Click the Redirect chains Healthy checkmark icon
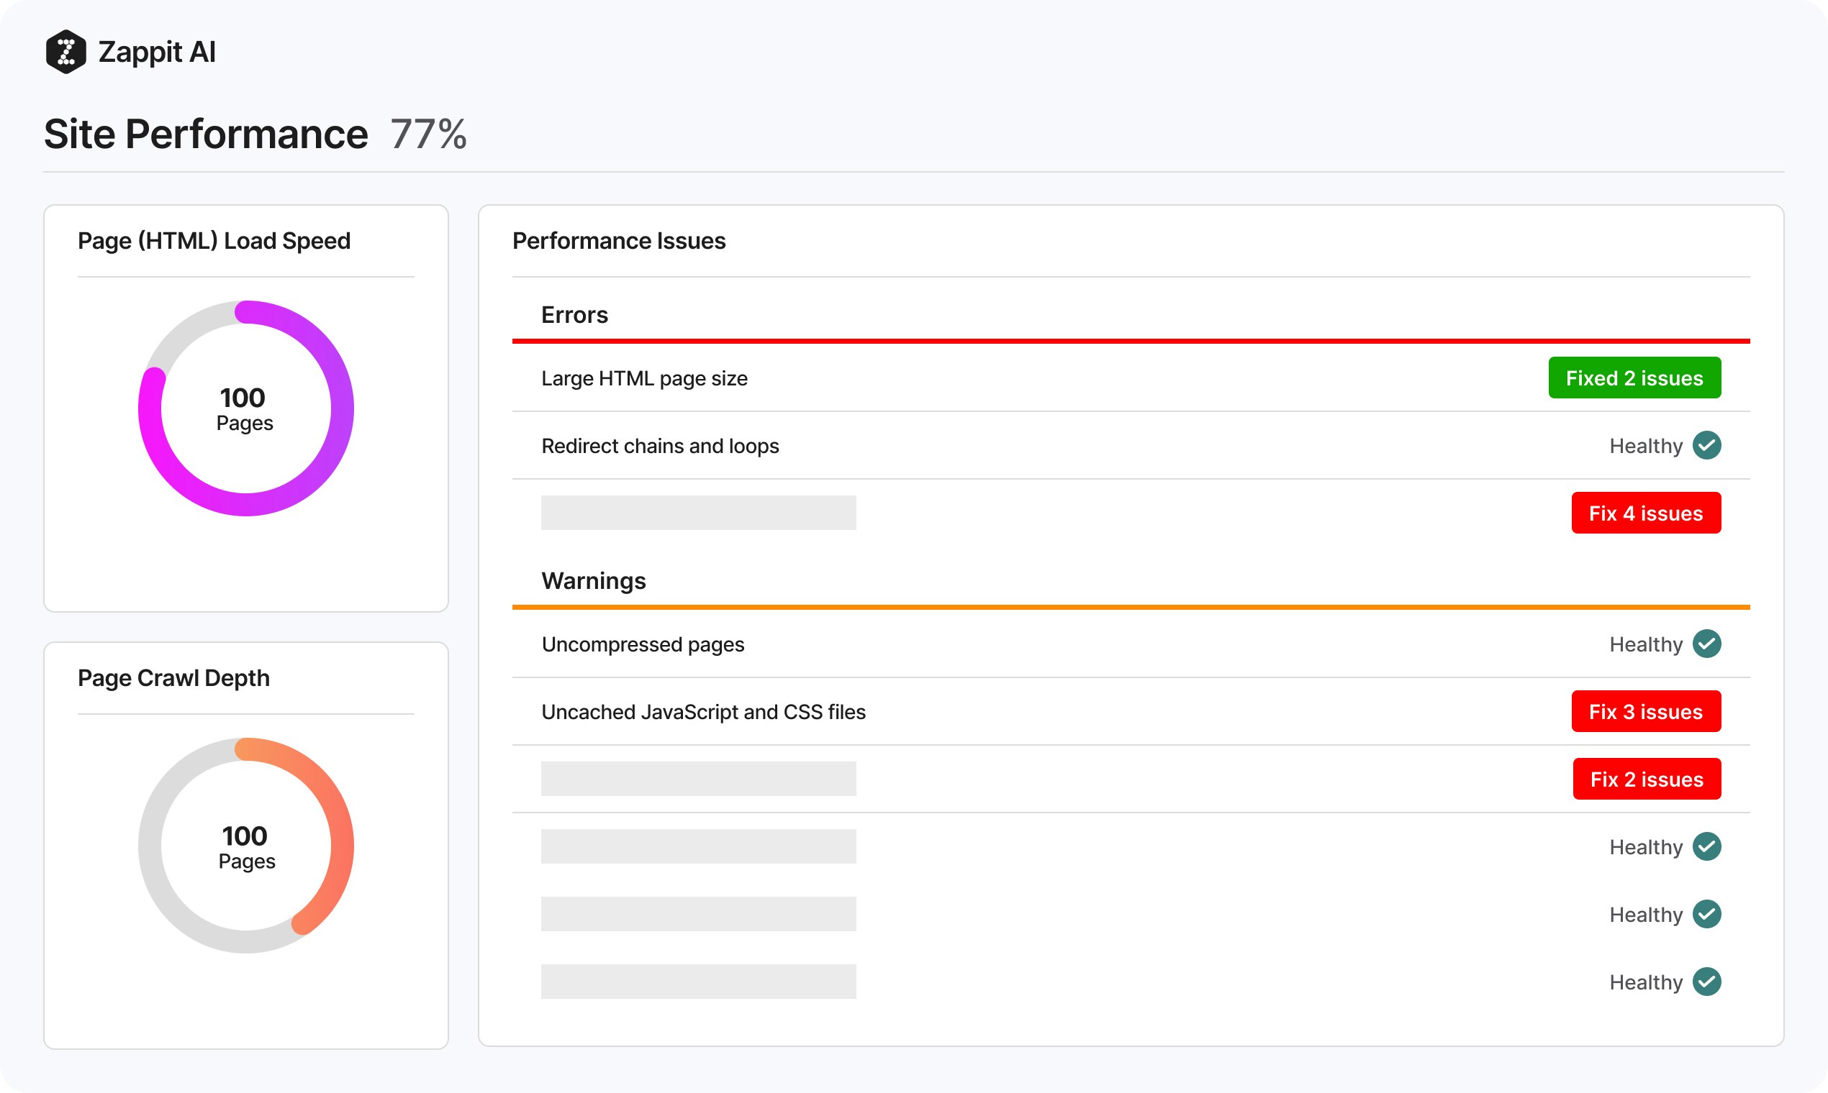The height and width of the screenshot is (1093, 1828). [x=1706, y=446]
